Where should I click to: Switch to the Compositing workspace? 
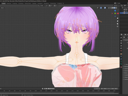click(53, 3)
